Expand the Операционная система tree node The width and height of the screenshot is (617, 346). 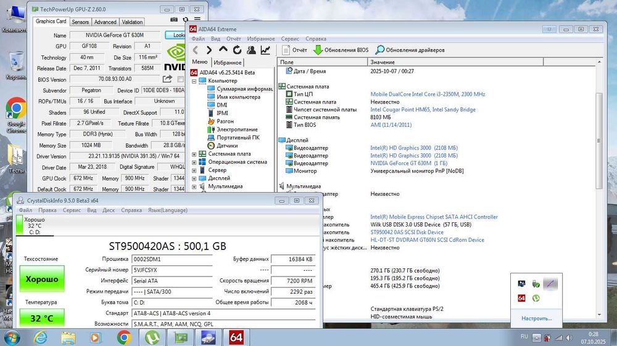194,162
